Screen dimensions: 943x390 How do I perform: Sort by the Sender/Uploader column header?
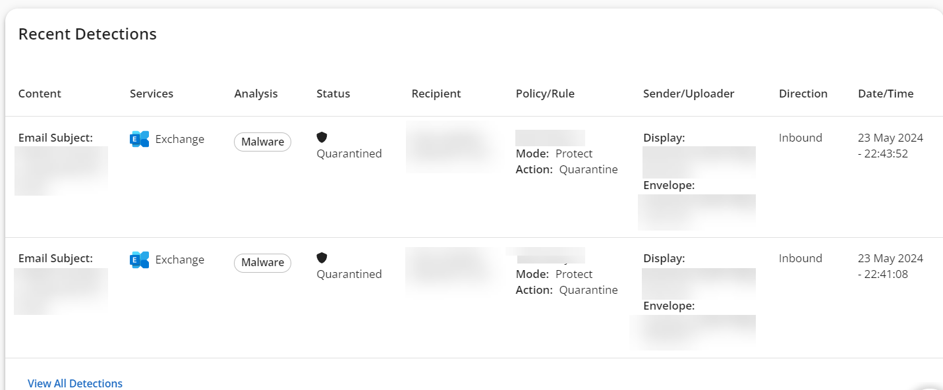click(x=689, y=94)
